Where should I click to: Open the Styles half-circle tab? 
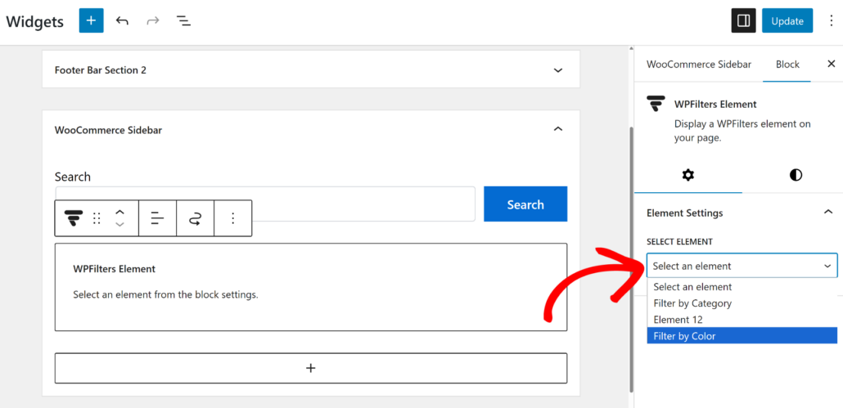pyautogui.click(x=796, y=175)
